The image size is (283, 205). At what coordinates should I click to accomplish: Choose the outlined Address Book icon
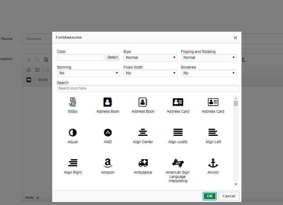(143, 102)
